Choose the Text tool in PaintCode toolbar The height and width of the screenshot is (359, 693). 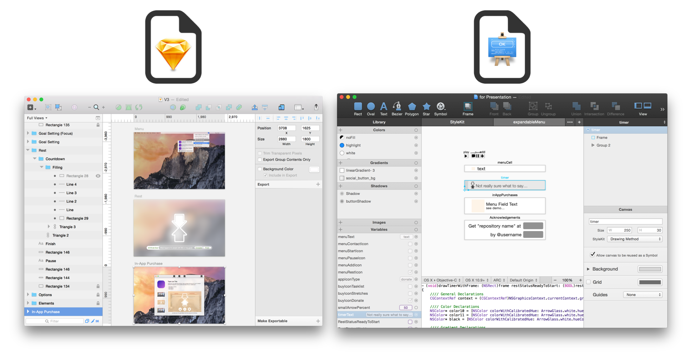383,109
